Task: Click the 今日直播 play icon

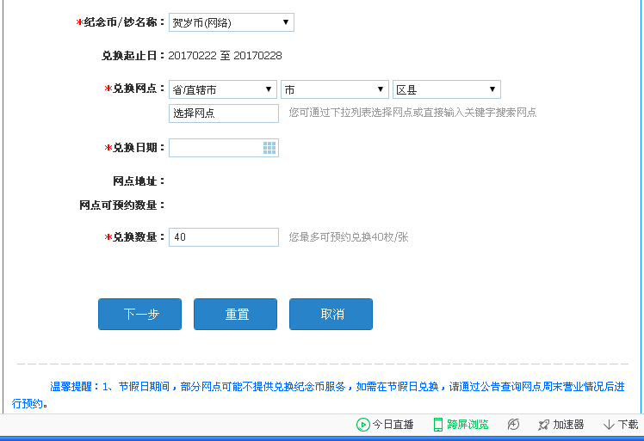Action: 362,425
